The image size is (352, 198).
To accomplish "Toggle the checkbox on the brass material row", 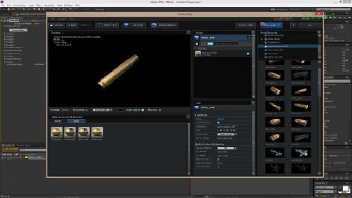I will pos(248,54).
